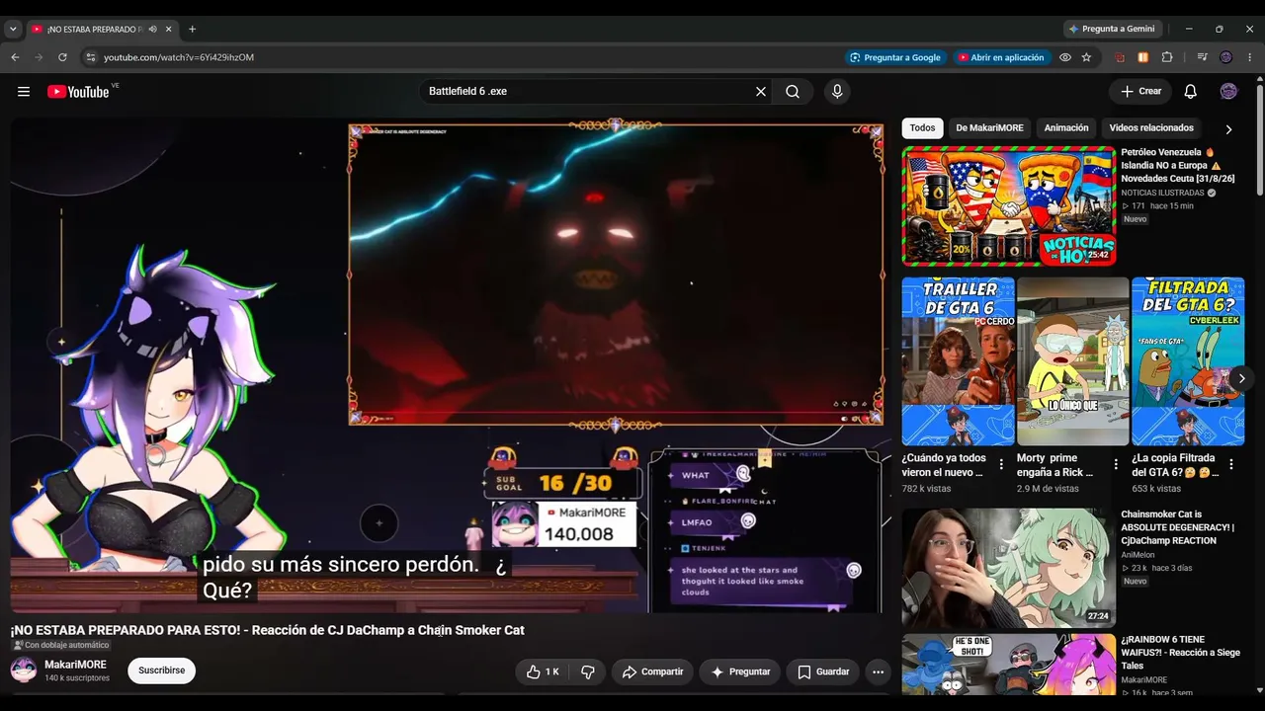The width and height of the screenshot is (1265, 711).
Task: Open Trailer de GTA 6 short
Action: point(958,361)
